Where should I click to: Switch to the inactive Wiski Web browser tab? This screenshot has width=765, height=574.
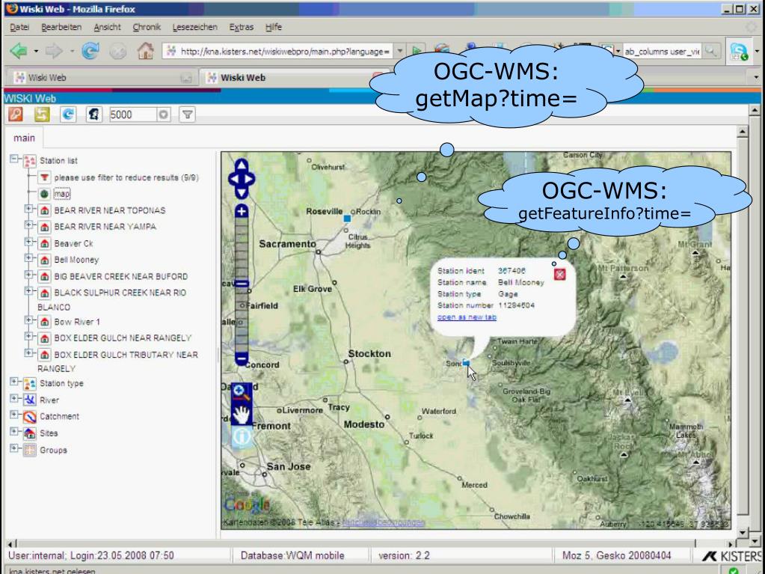tap(102, 78)
